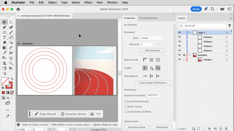The image size is (234, 131).
Task: Hide the template layer visibility
Action: [180, 55]
